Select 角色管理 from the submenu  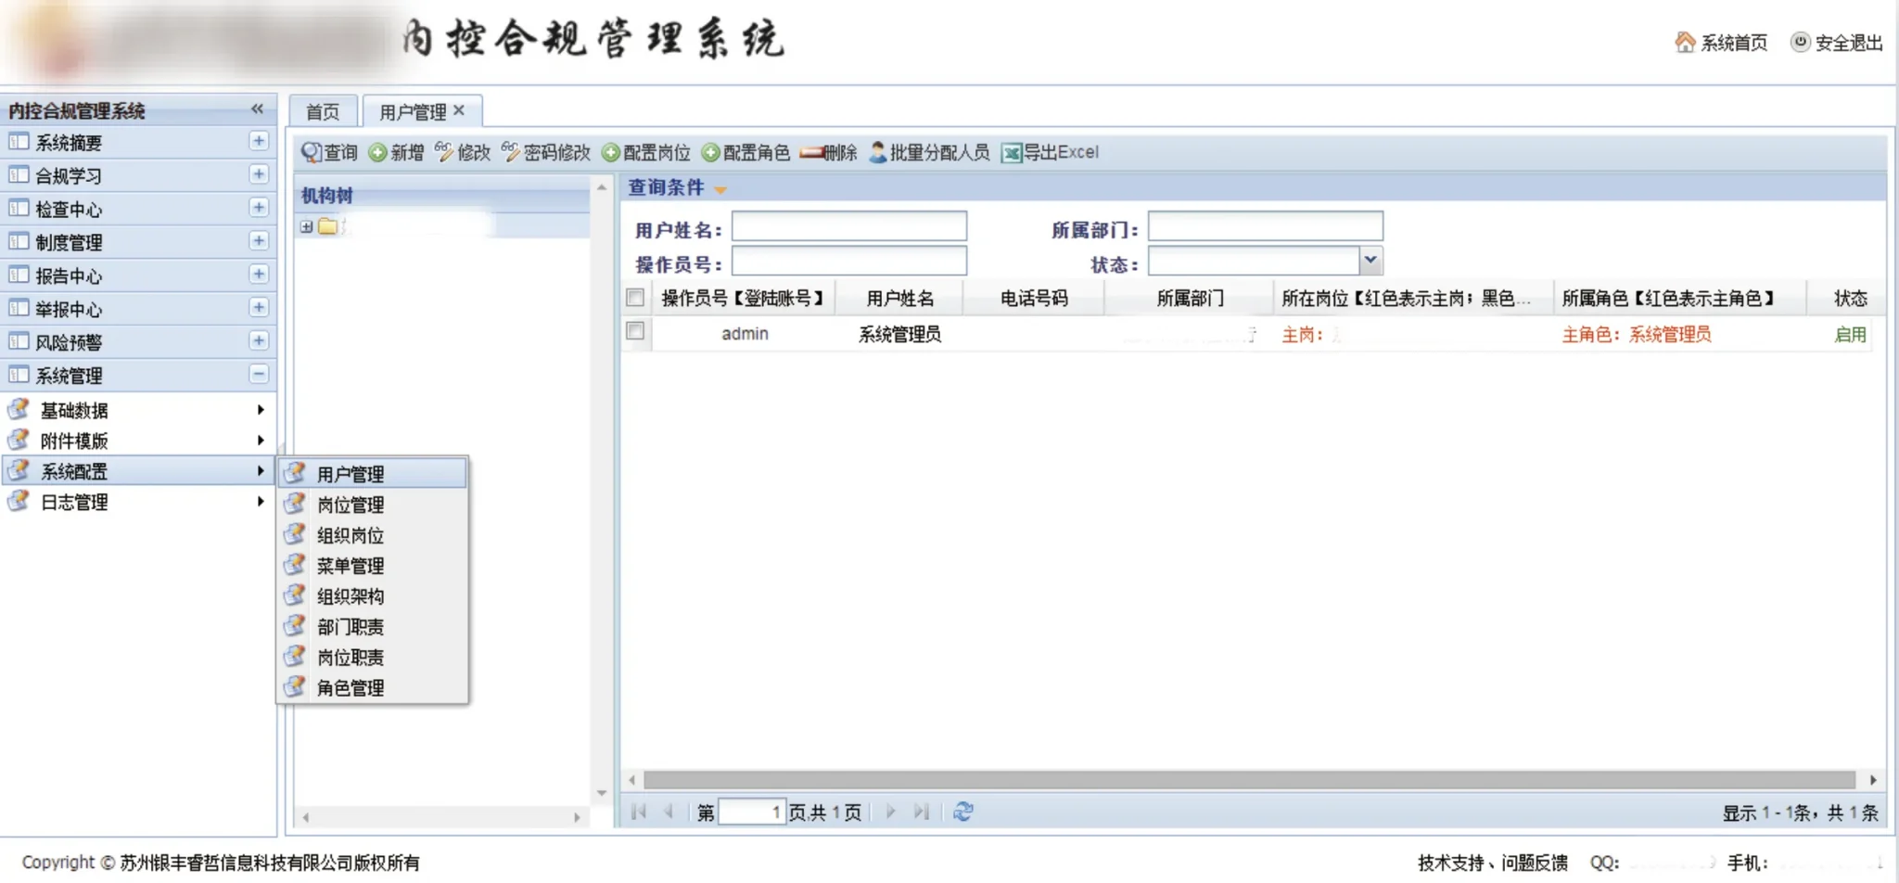click(350, 688)
